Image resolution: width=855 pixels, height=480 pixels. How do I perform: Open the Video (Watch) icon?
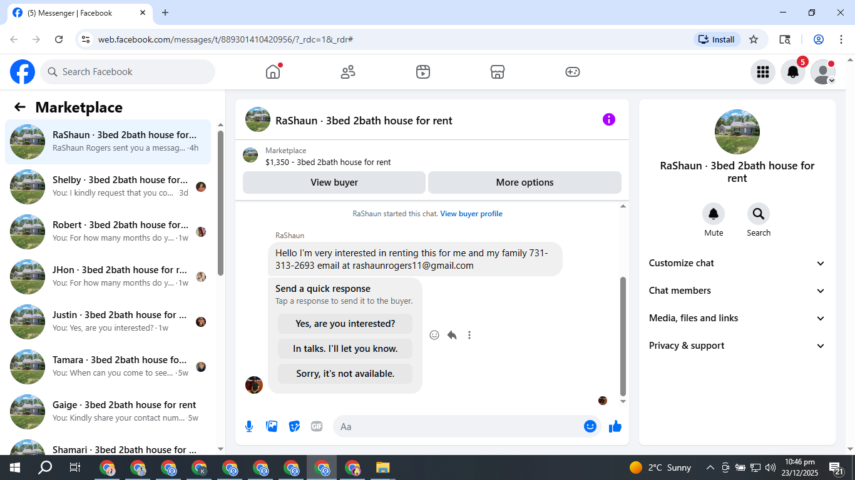pyautogui.click(x=423, y=72)
